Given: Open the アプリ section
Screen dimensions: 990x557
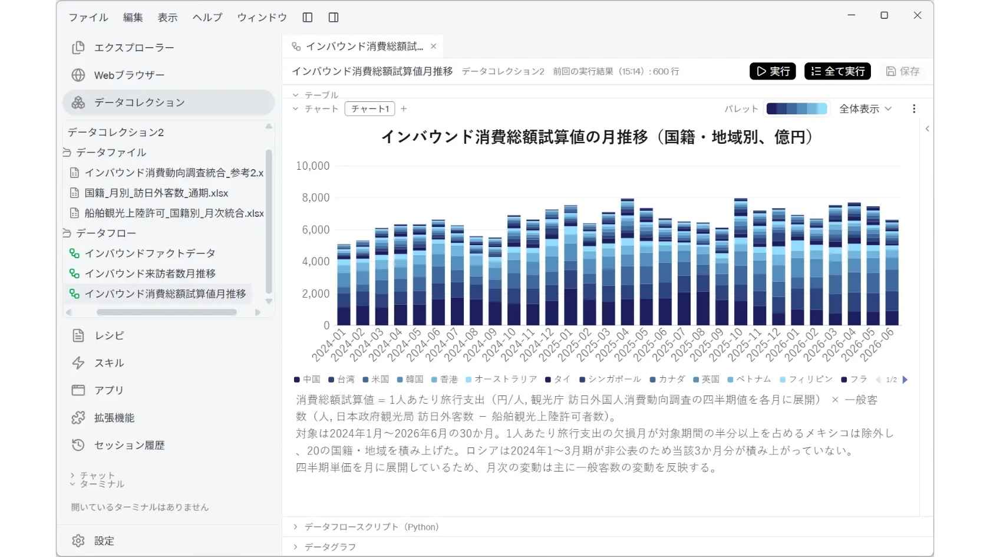Looking at the screenshot, I should click(169, 390).
